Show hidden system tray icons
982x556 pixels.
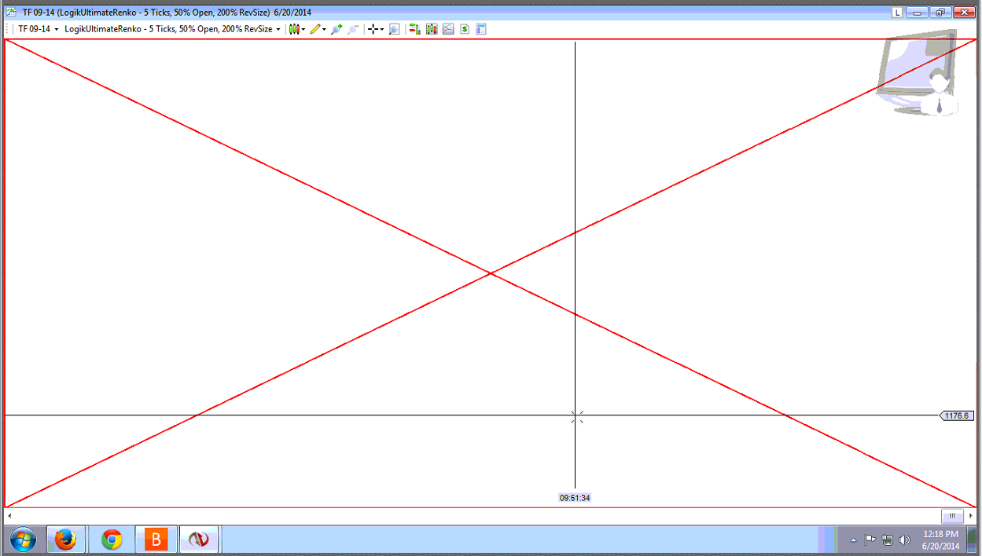point(853,540)
